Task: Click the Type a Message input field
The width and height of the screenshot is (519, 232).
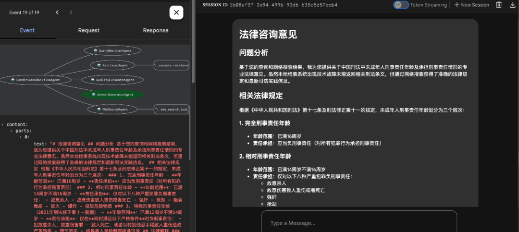Action: coord(359,222)
